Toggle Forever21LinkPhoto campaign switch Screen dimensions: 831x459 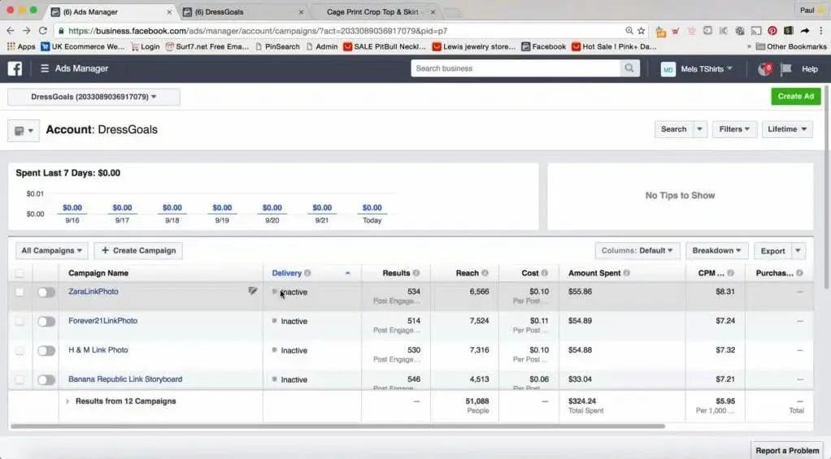point(46,322)
